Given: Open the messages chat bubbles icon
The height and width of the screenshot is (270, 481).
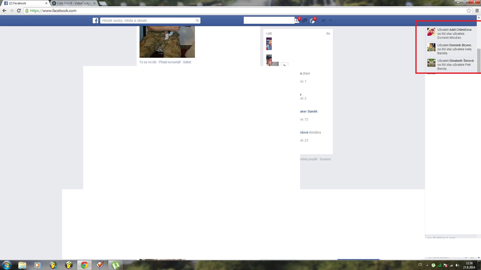Looking at the screenshot, I should 305,21.
